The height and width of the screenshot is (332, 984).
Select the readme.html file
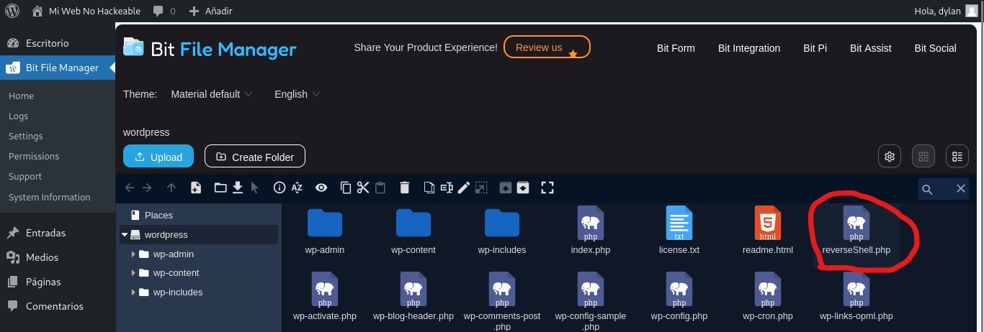[x=768, y=231]
